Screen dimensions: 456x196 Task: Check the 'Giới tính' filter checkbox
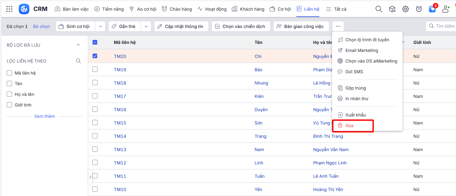(9, 105)
